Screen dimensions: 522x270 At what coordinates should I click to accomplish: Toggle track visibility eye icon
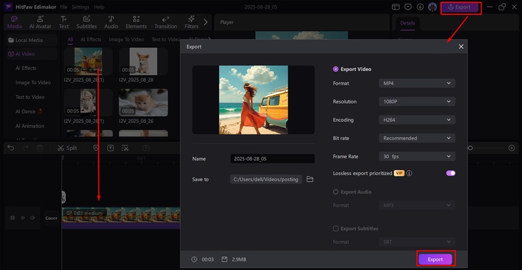[23, 218]
